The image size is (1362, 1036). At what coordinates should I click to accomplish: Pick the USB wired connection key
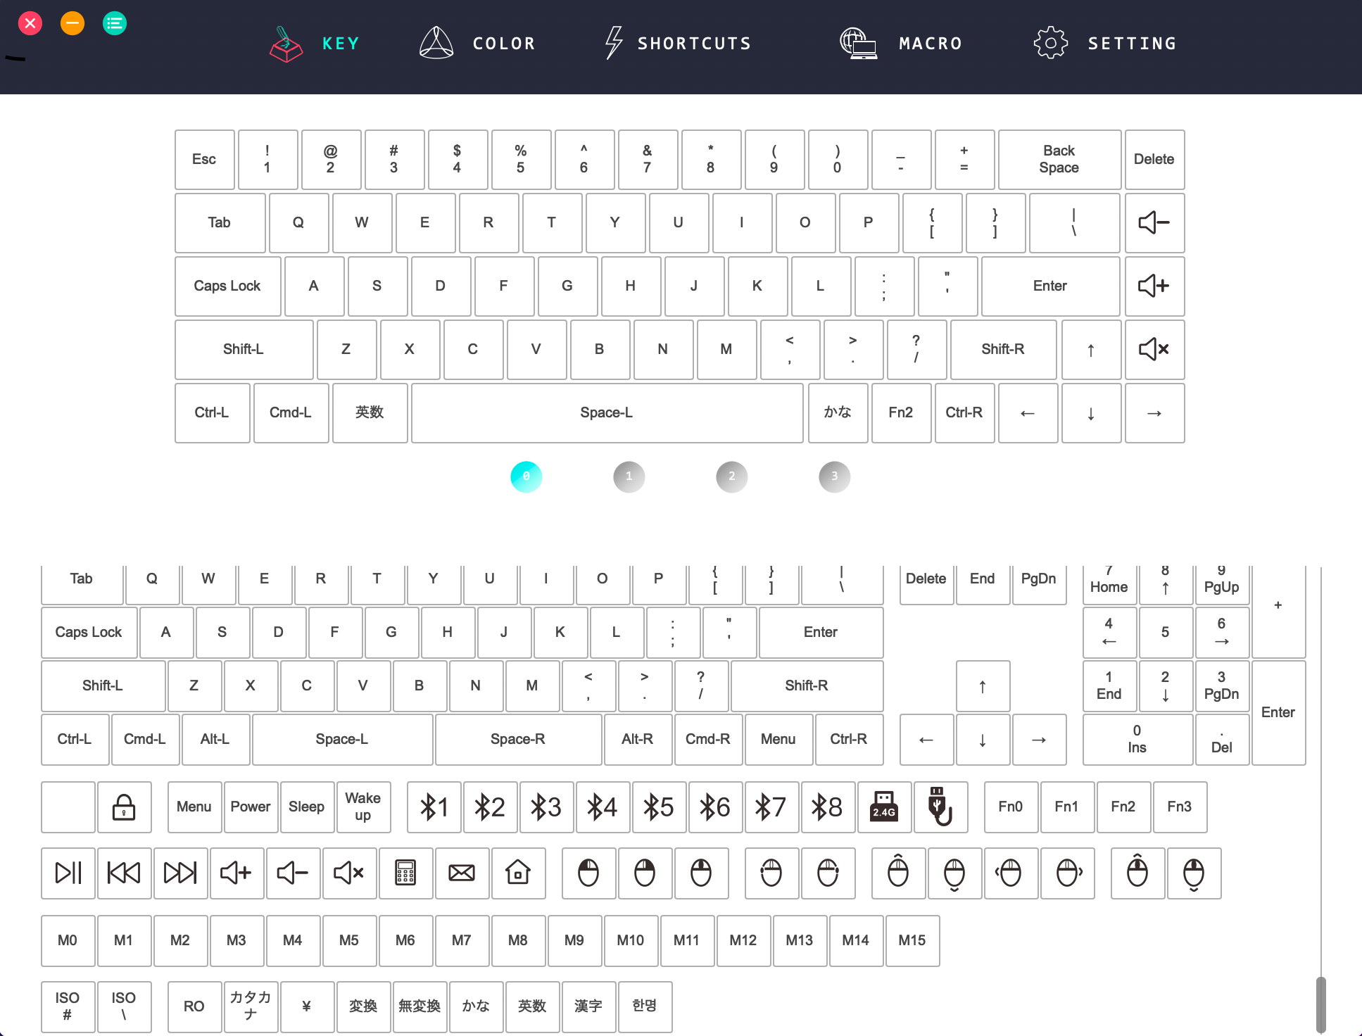point(940,807)
